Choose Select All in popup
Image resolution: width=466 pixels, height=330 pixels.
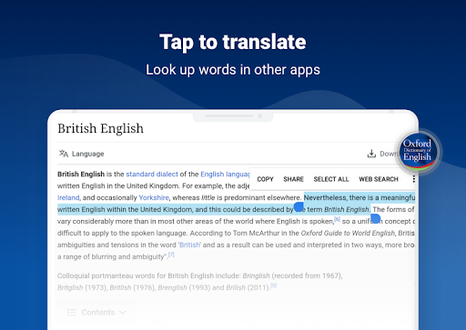pos(331,179)
